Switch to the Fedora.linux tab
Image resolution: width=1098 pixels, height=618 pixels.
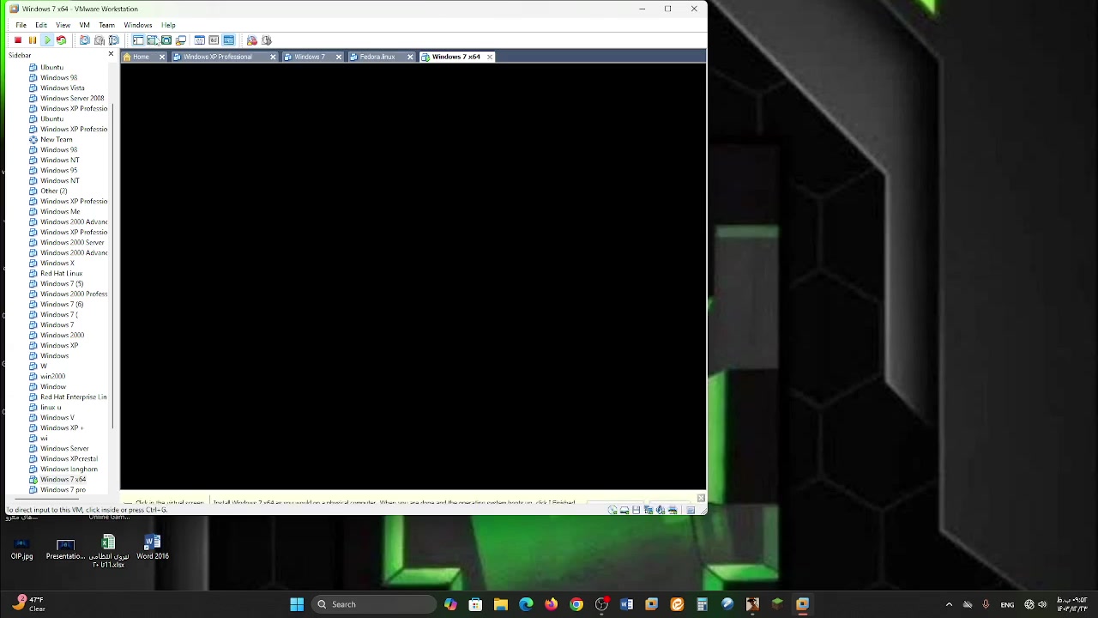377,57
